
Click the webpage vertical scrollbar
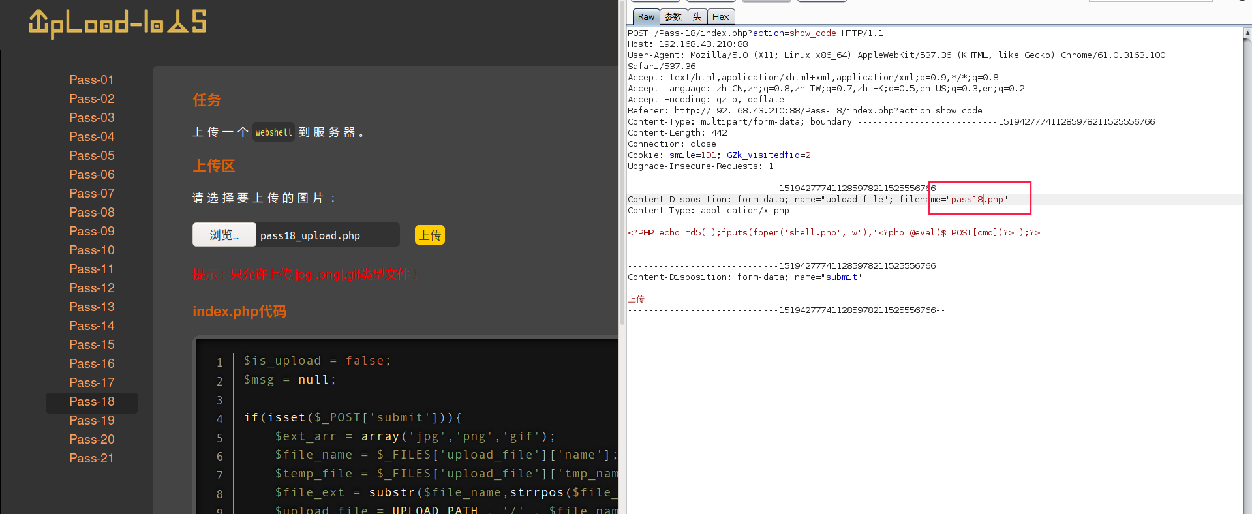[x=622, y=163]
